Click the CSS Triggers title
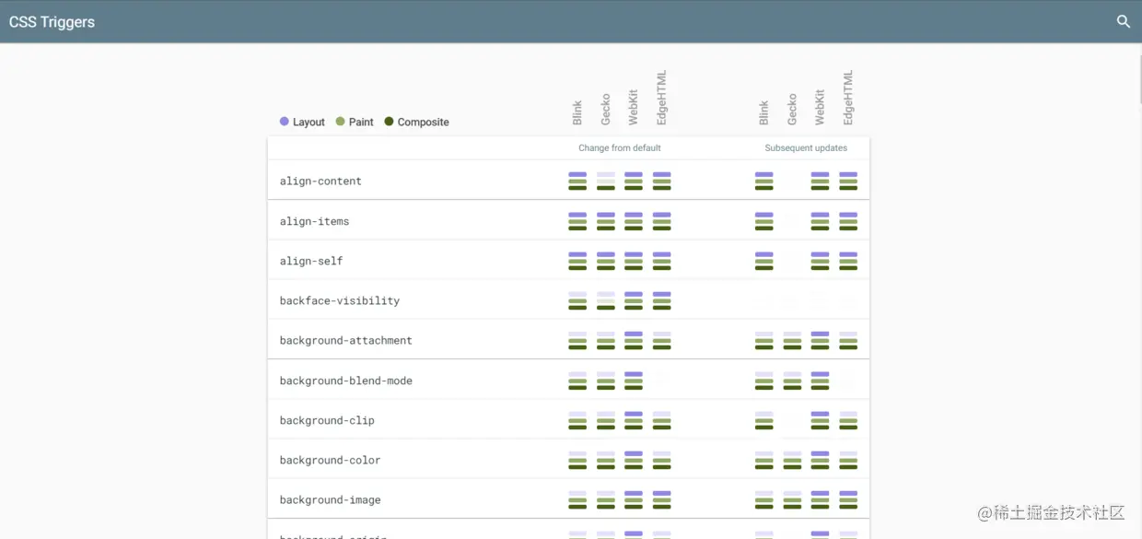This screenshot has width=1142, height=539. tap(52, 21)
